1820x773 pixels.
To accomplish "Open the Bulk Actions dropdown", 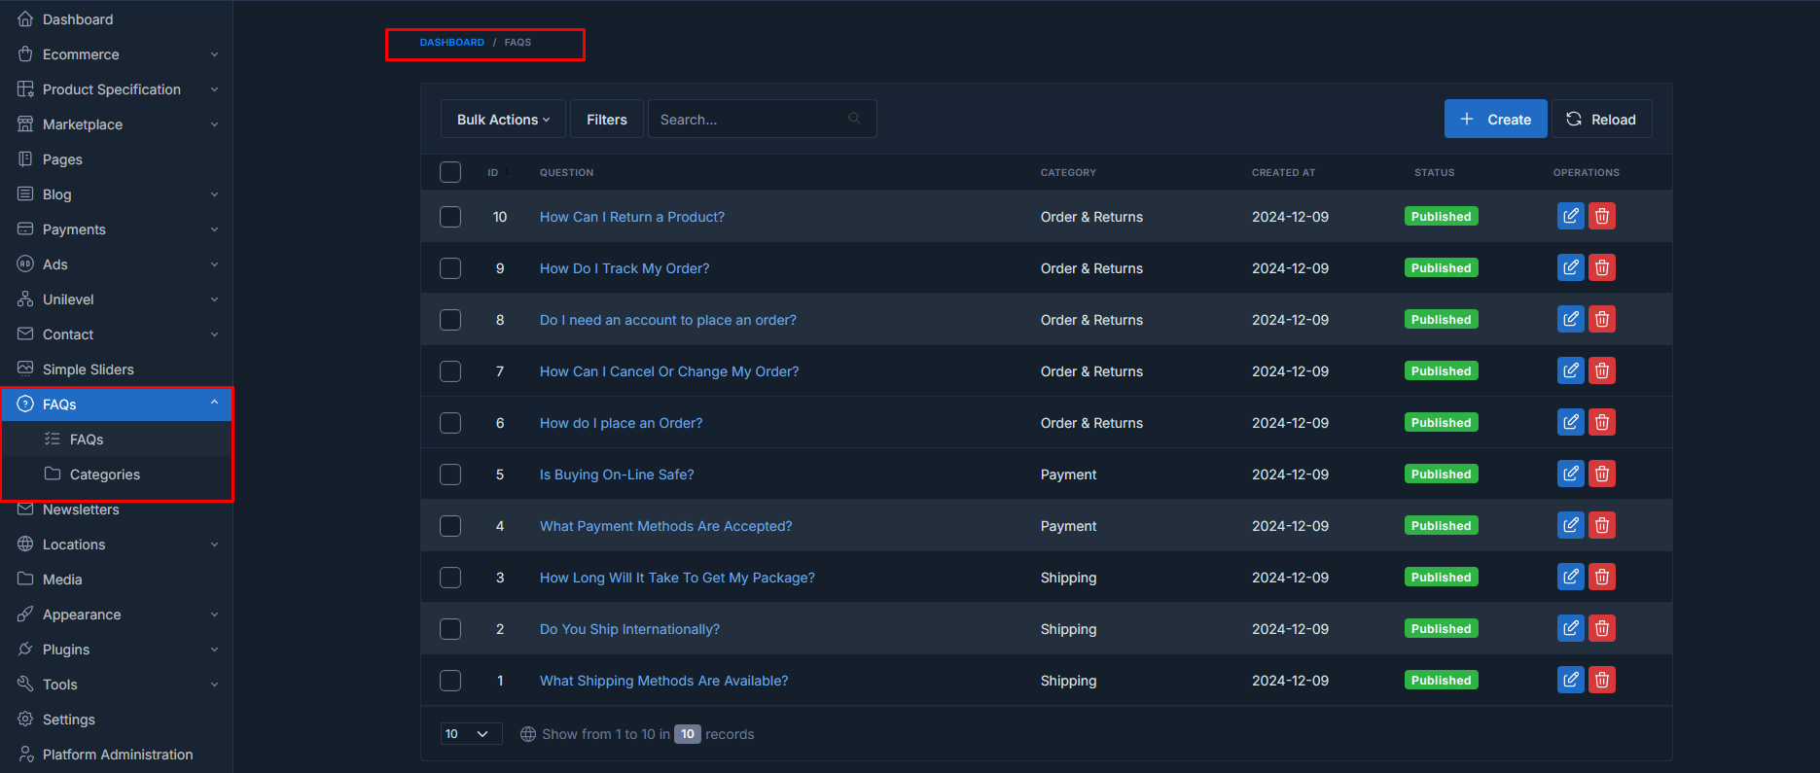I will [503, 119].
